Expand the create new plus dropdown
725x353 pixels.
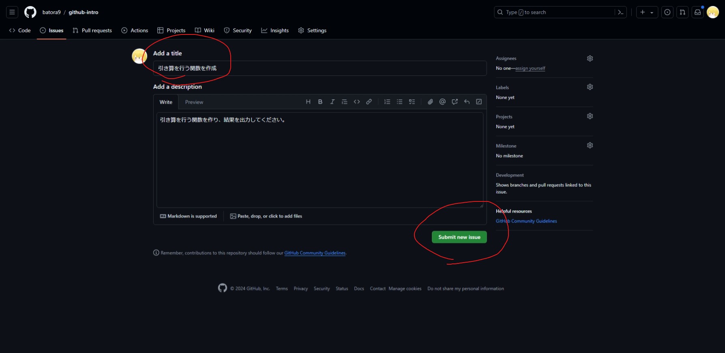[647, 12]
